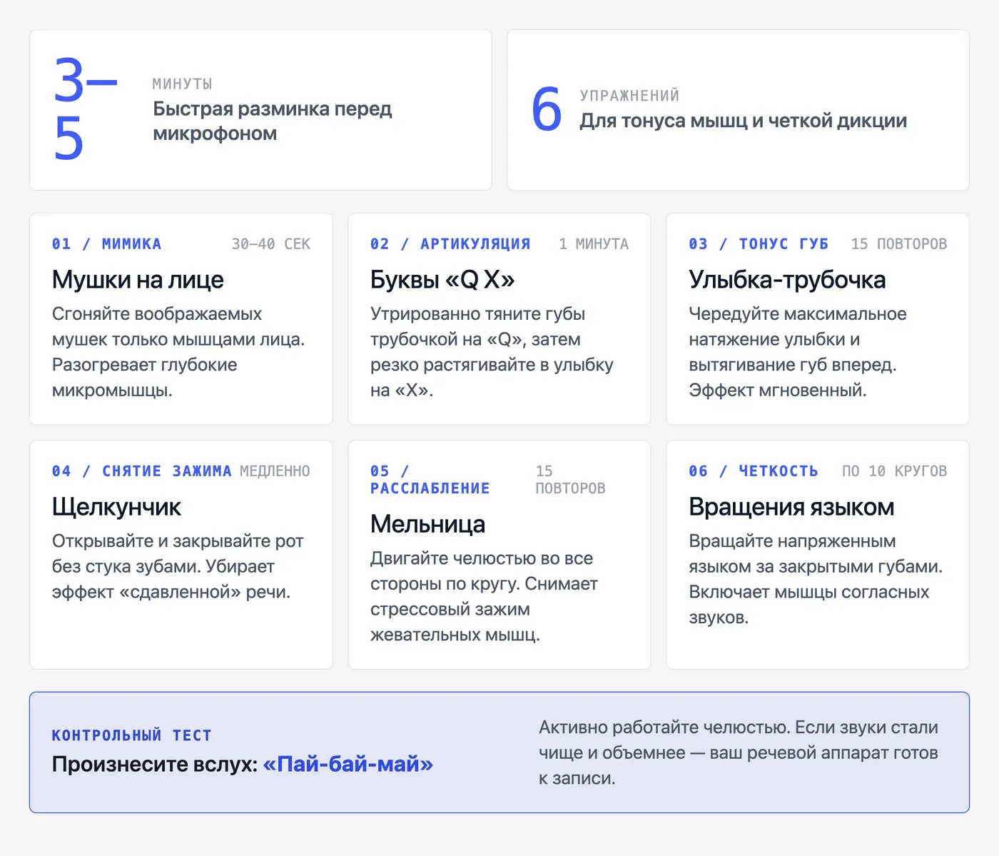This screenshot has width=999, height=856.
Task: Open the "Мушки на лице" card title
Action: [138, 279]
